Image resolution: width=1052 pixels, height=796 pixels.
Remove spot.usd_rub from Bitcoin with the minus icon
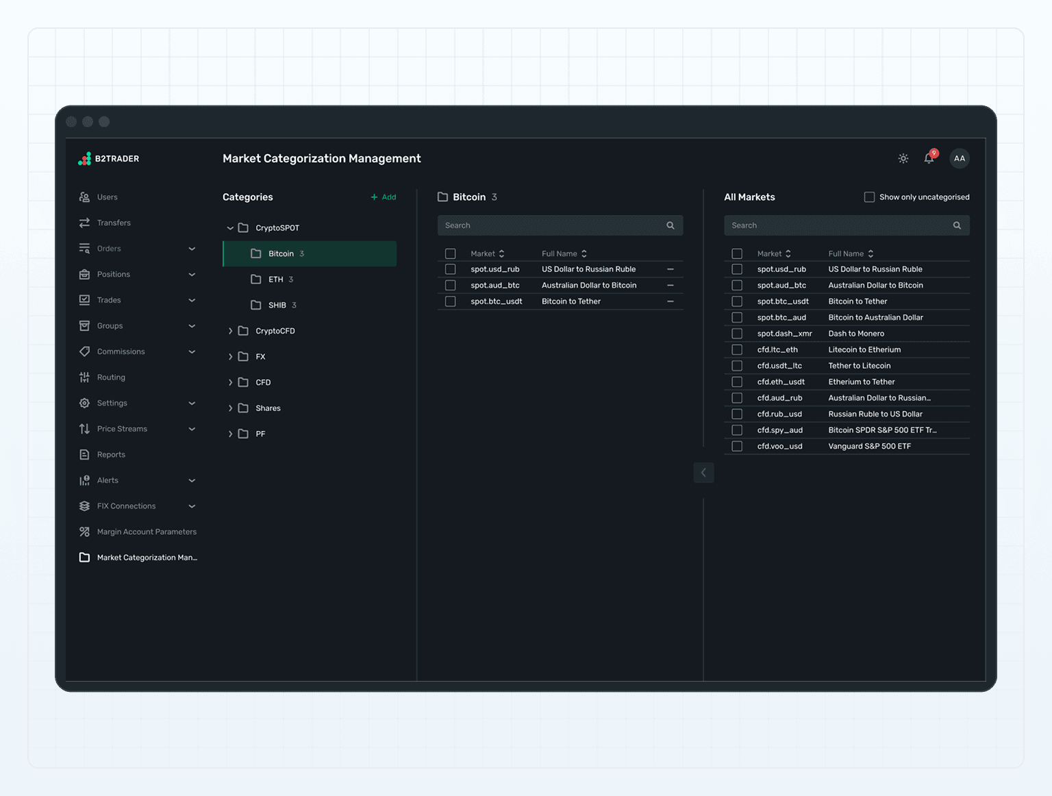(x=670, y=269)
